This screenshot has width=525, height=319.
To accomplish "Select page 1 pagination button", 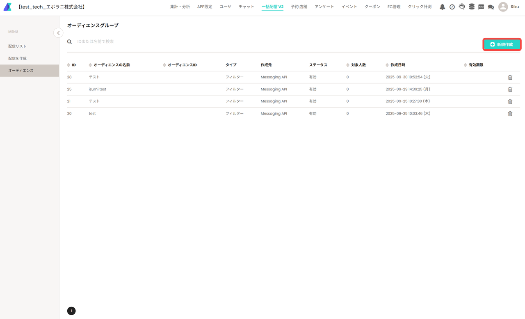I will click(71, 311).
